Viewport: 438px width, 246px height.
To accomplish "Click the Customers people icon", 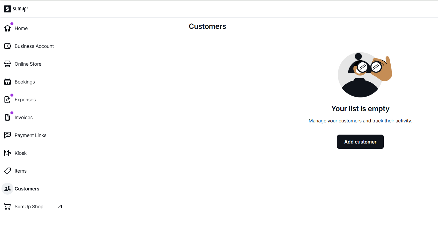I will [x=7, y=189].
